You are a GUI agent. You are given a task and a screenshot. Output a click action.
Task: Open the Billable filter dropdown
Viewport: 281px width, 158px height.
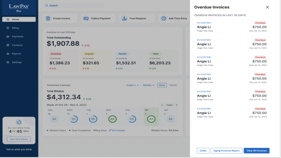point(149,85)
